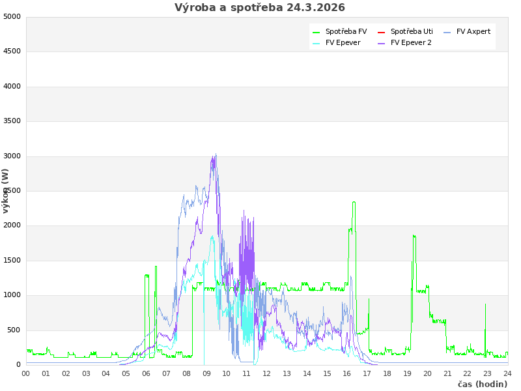Screen dimensions: 521x391
Task: Click the 5000 value on the power axis
Action: click(x=12, y=16)
